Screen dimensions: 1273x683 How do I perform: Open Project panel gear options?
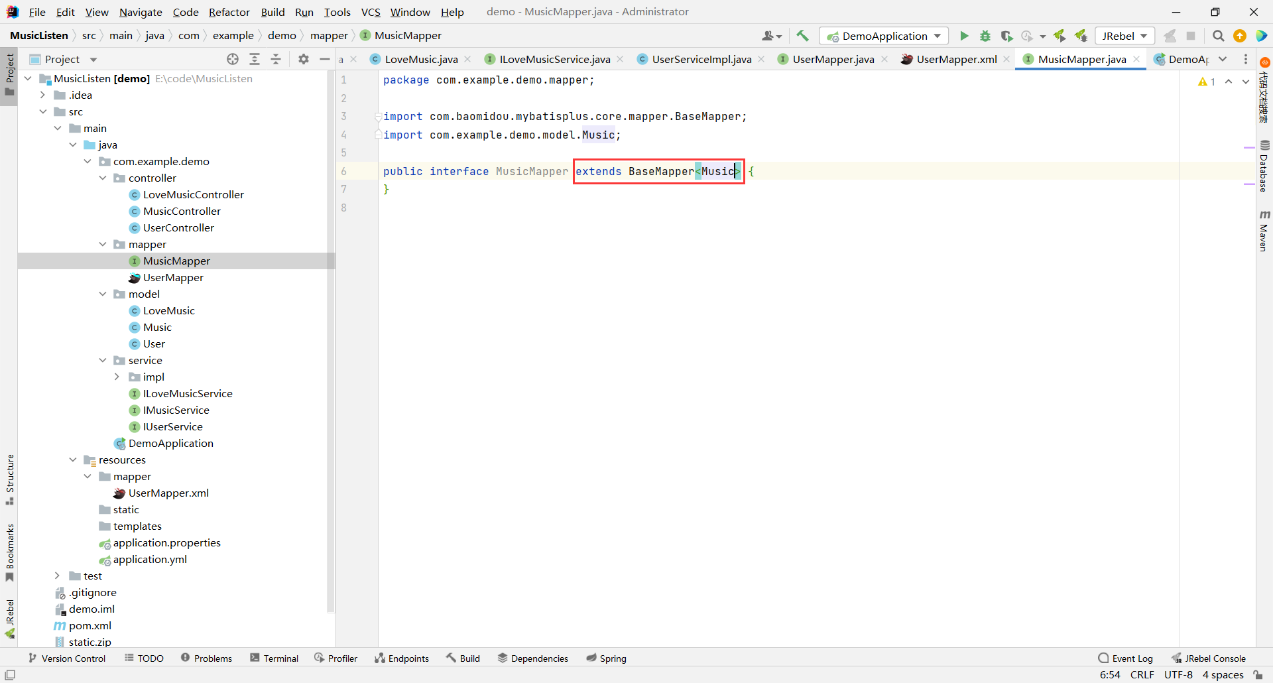click(x=304, y=59)
